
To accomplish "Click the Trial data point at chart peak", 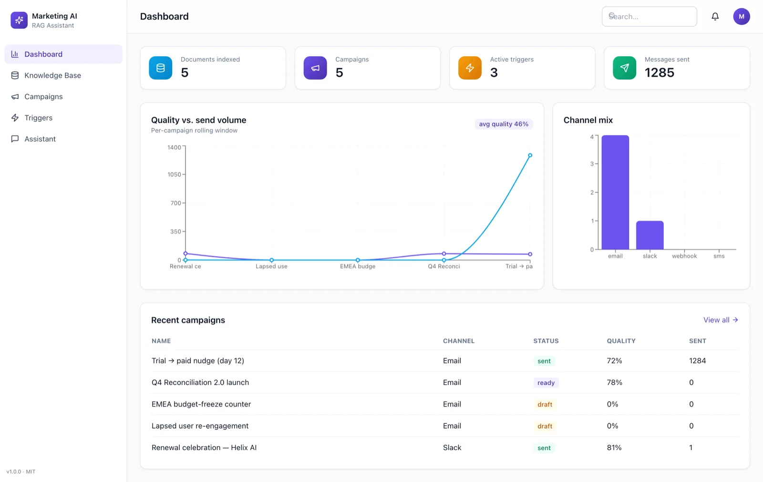I will 530,155.
